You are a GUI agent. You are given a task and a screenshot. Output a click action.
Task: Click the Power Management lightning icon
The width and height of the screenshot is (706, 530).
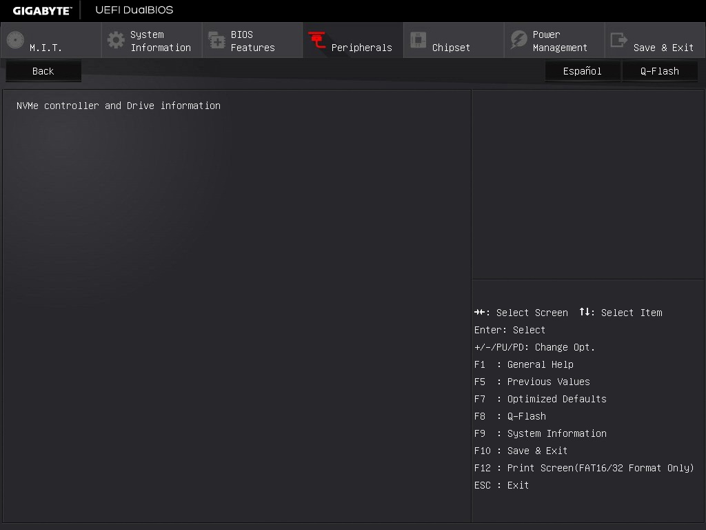[518, 40]
